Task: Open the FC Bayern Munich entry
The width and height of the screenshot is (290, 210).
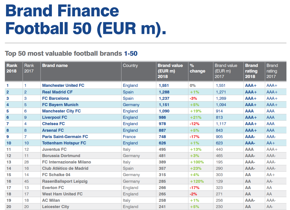Action: [x=60, y=105]
